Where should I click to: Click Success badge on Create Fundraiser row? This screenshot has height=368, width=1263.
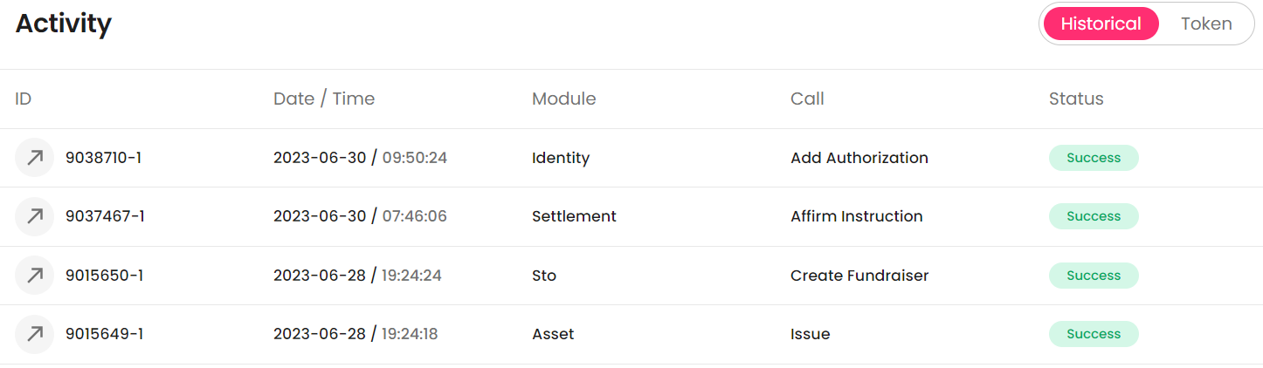click(1094, 276)
